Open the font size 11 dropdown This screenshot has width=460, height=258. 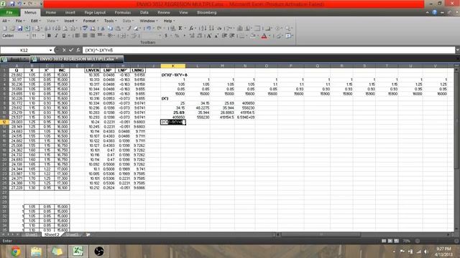[43, 36]
